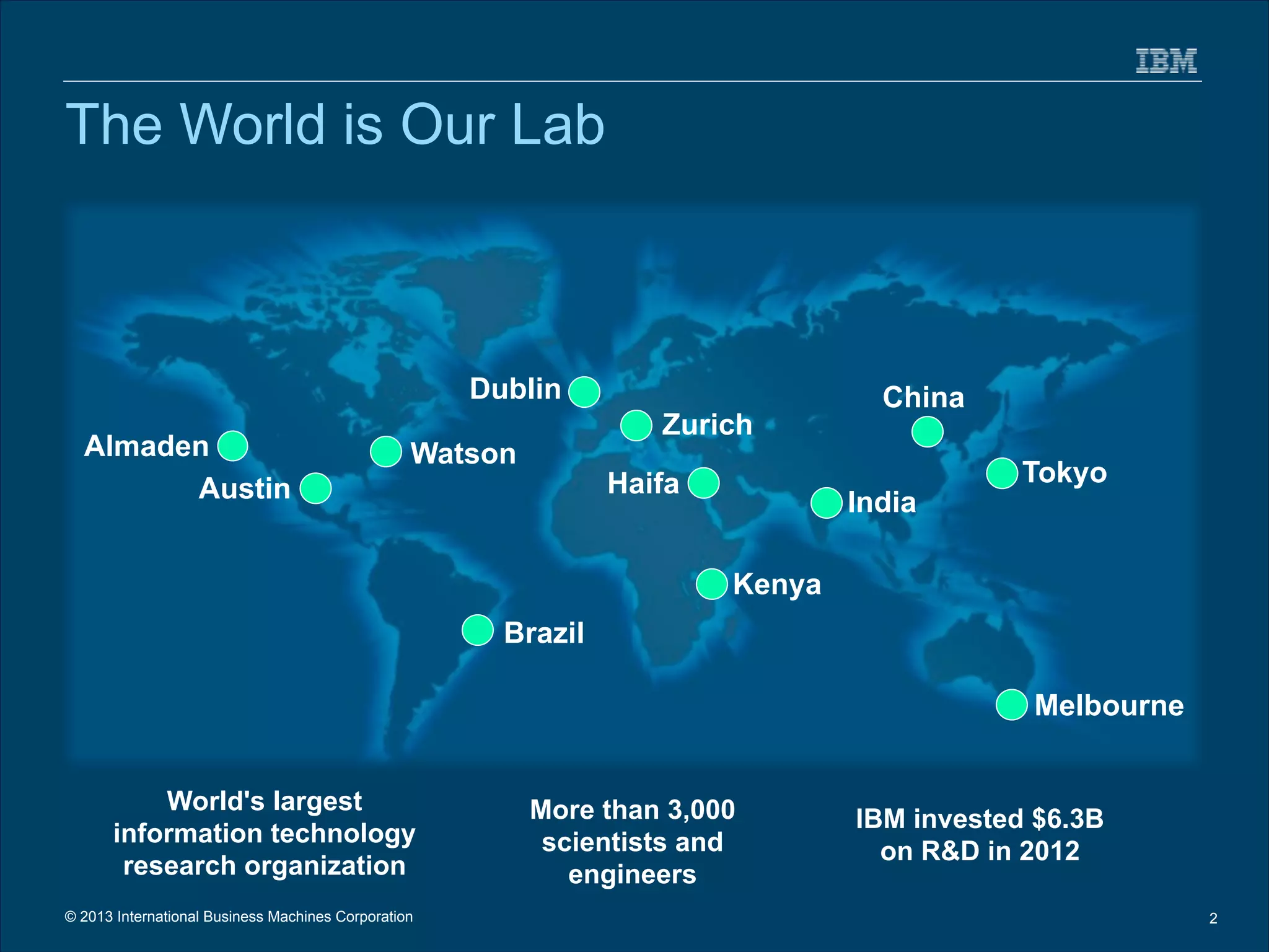Select the Dublin map marker

point(584,392)
